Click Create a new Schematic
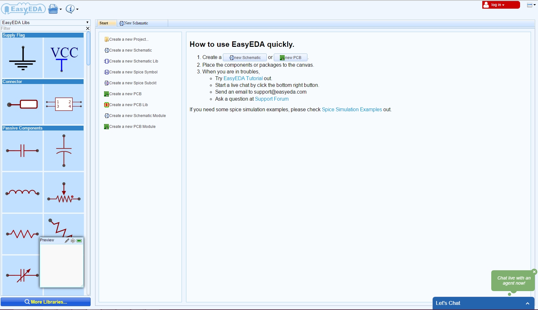The width and height of the screenshot is (538, 310). pyautogui.click(x=128, y=50)
